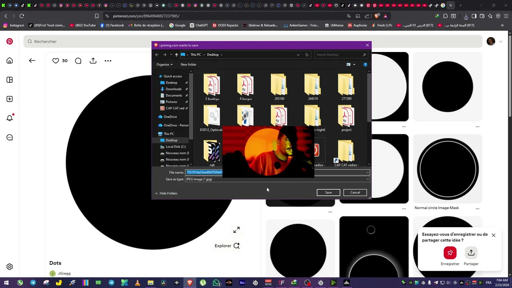Change view layout icon in save dialog
Screen dimensions: 512x288
coord(348,64)
